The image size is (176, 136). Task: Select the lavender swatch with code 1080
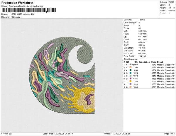131,84
